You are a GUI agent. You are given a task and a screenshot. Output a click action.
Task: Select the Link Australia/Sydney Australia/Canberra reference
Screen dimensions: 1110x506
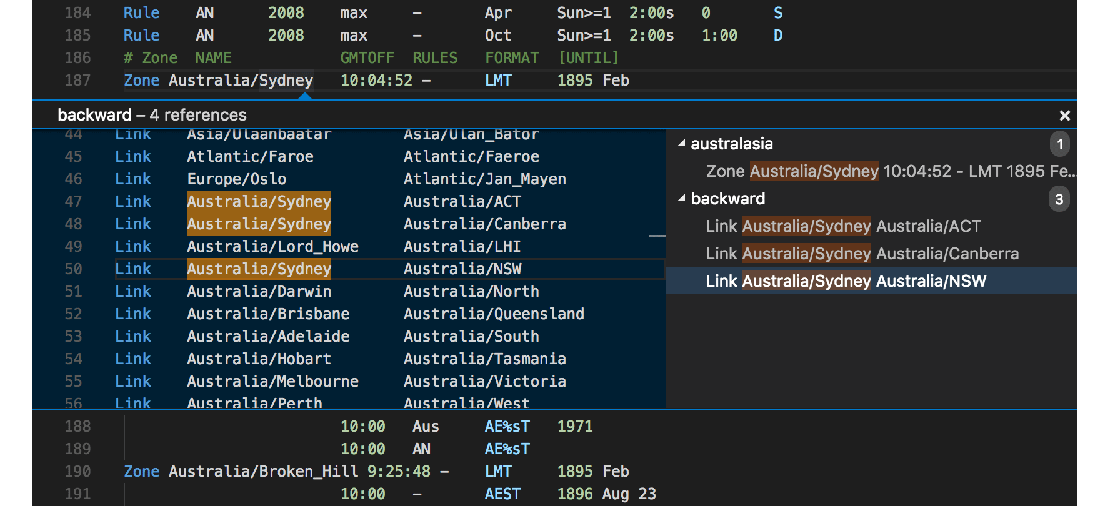[872, 254]
